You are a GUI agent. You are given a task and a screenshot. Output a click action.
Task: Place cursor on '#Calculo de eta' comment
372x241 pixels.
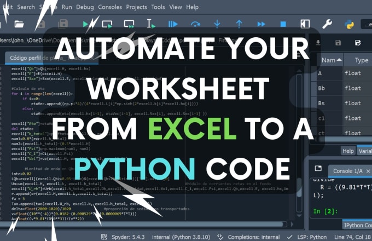click(28, 89)
